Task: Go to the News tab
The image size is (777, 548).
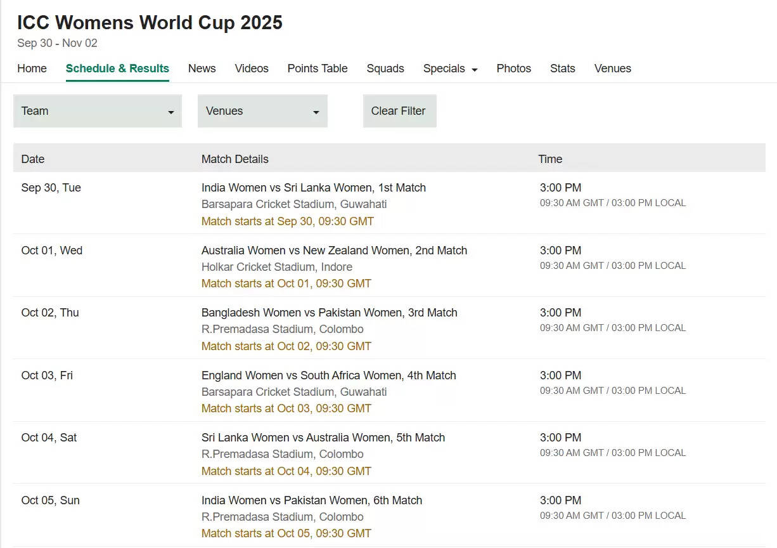Action: tap(202, 68)
